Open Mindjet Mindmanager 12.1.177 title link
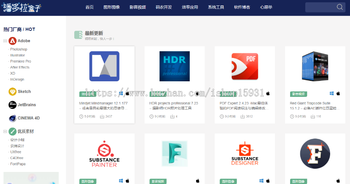 coord(103,106)
